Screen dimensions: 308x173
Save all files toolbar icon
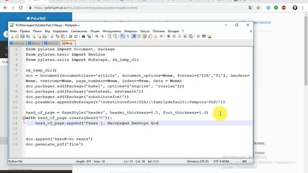[x=28, y=37]
